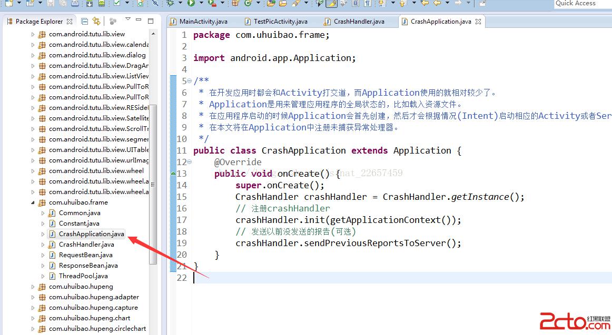Viewport: 612px width, 335px height.
Task: Toggle Show Whitespace Characters
Action: [x=367, y=3]
